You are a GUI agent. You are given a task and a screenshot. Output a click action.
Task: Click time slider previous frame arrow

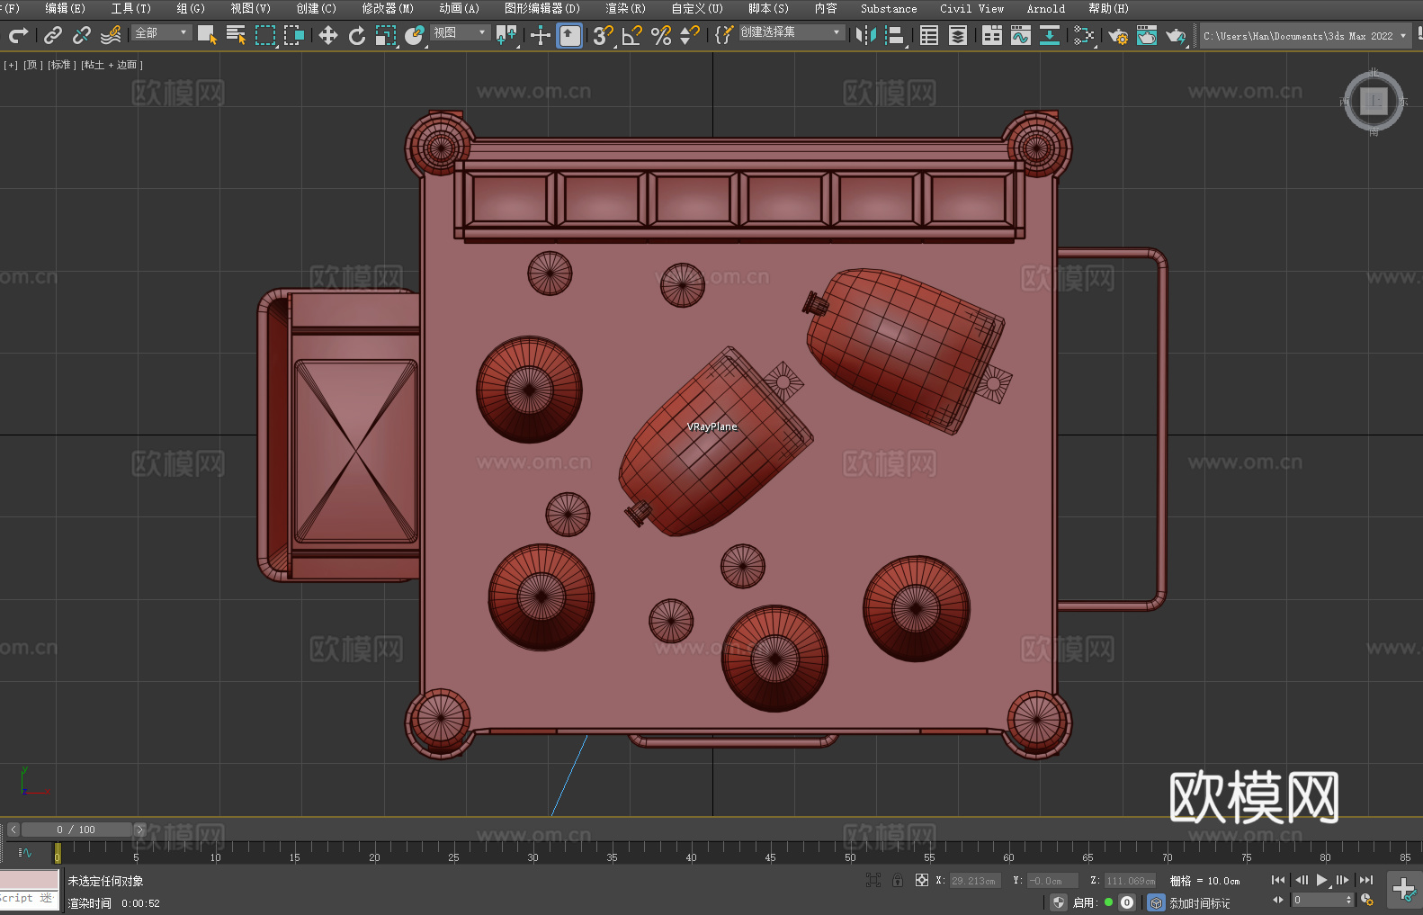point(13,830)
